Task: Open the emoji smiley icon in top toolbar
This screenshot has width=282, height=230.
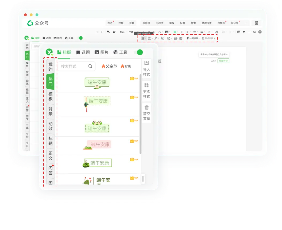Action: 260,32
